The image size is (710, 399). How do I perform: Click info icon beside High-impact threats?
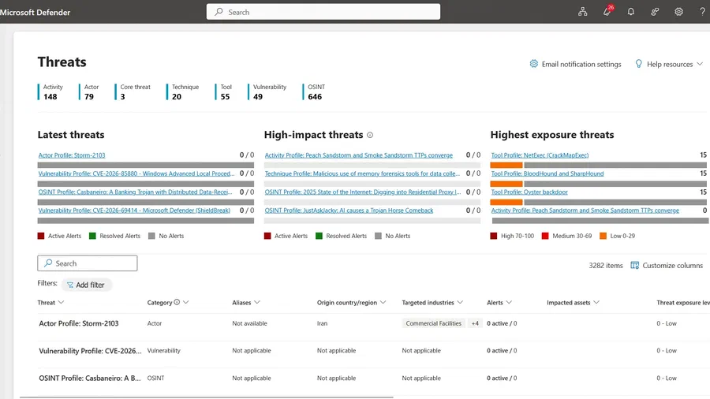coord(370,135)
